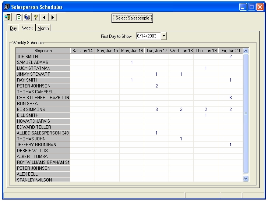The image size is (268, 201).
Task: Select the RON SHEA row header
Action: 43,104
